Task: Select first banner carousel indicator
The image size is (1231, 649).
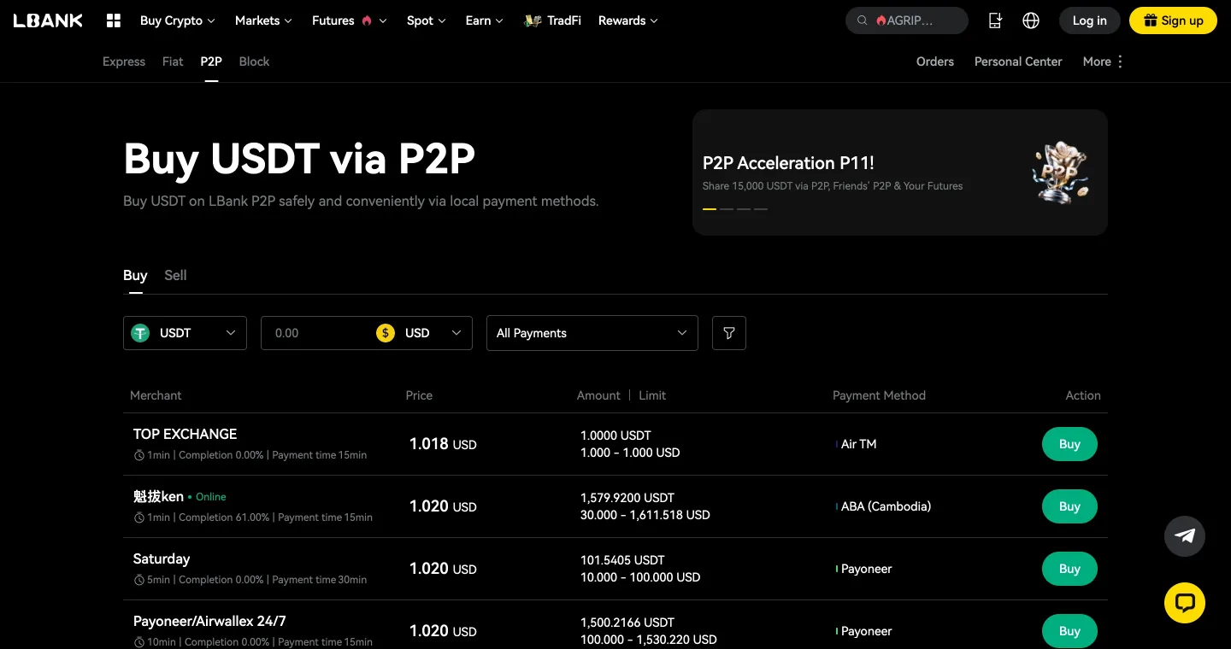Action: point(710,209)
